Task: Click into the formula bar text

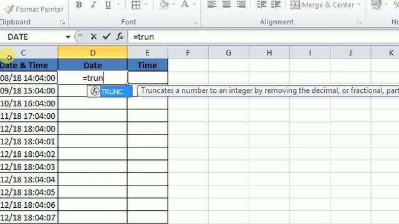Action: pos(263,37)
